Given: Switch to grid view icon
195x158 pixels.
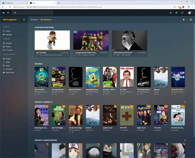Looking at the screenshot, I should 191,20.
